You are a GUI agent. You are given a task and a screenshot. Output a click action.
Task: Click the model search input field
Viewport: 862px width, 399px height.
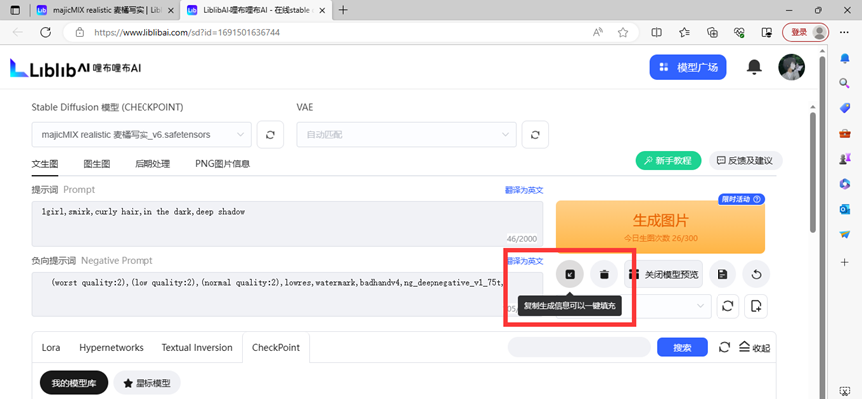[x=579, y=347]
